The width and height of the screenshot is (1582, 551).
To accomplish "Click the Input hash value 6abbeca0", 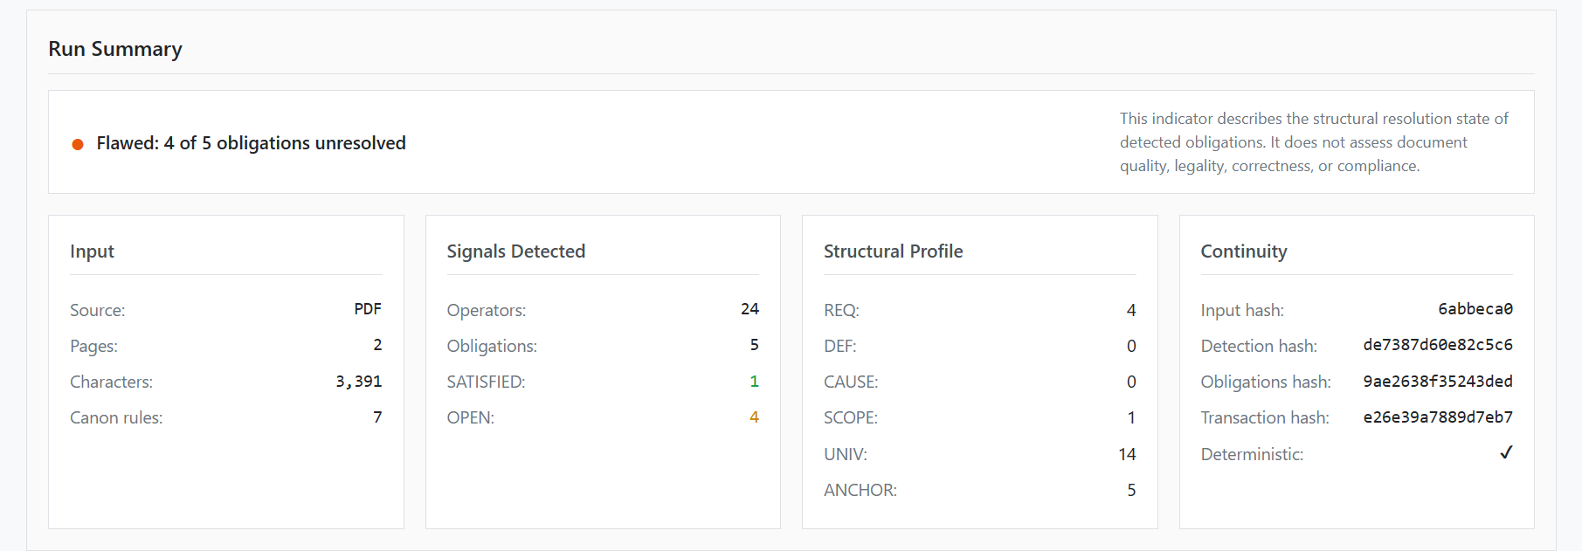I will pos(1475,309).
